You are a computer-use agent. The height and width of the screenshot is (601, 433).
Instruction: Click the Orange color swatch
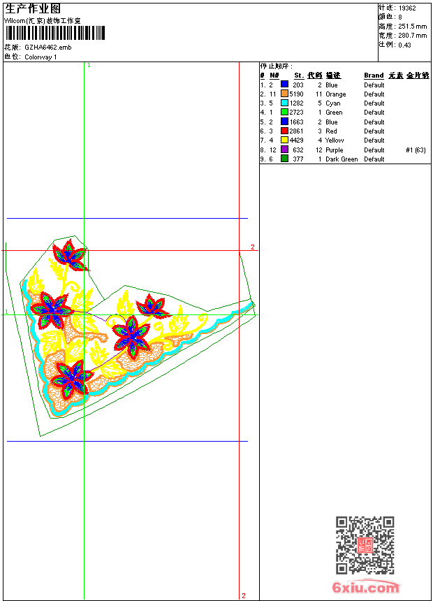(285, 94)
